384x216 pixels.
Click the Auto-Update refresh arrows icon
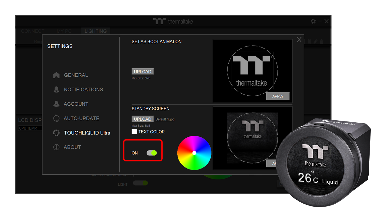(56, 118)
